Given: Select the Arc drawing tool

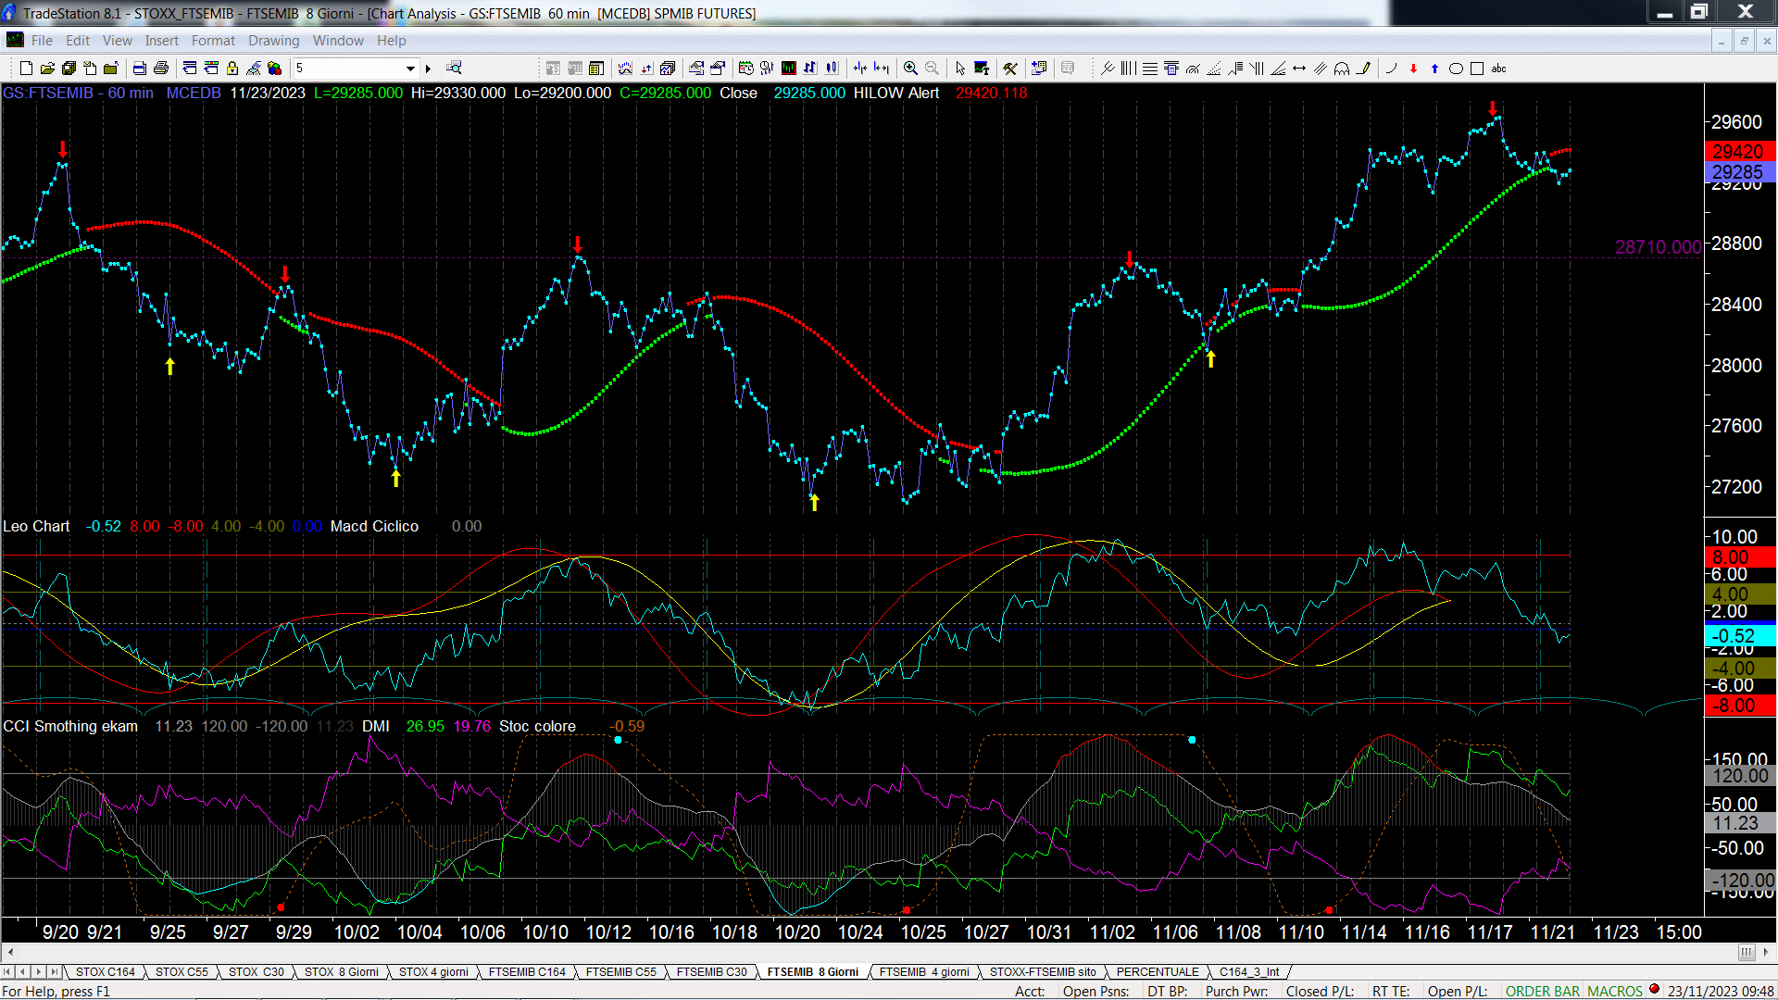Looking at the screenshot, I should (x=1391, y=69).
